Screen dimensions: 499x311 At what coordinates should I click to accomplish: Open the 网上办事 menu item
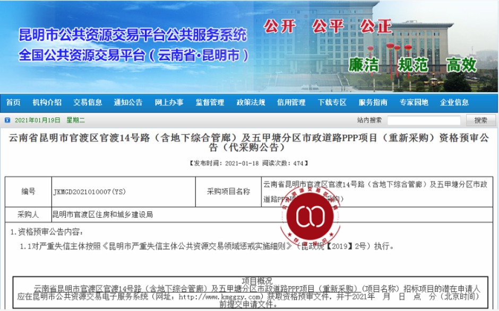tap(169, 102)
